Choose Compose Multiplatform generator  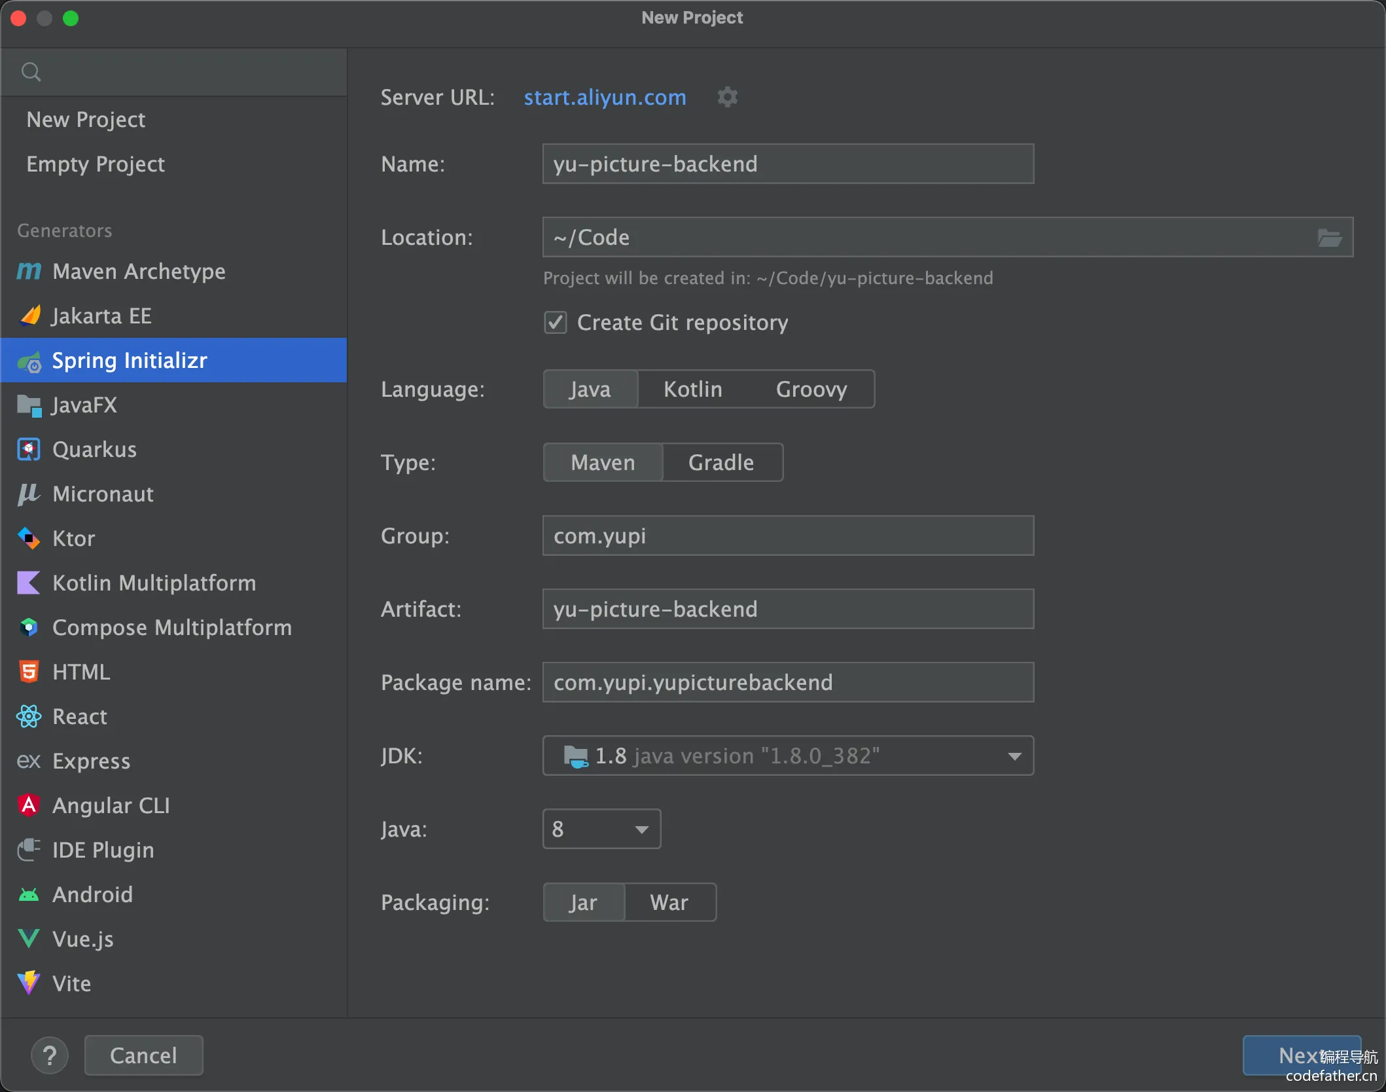[x=174, y=627]
